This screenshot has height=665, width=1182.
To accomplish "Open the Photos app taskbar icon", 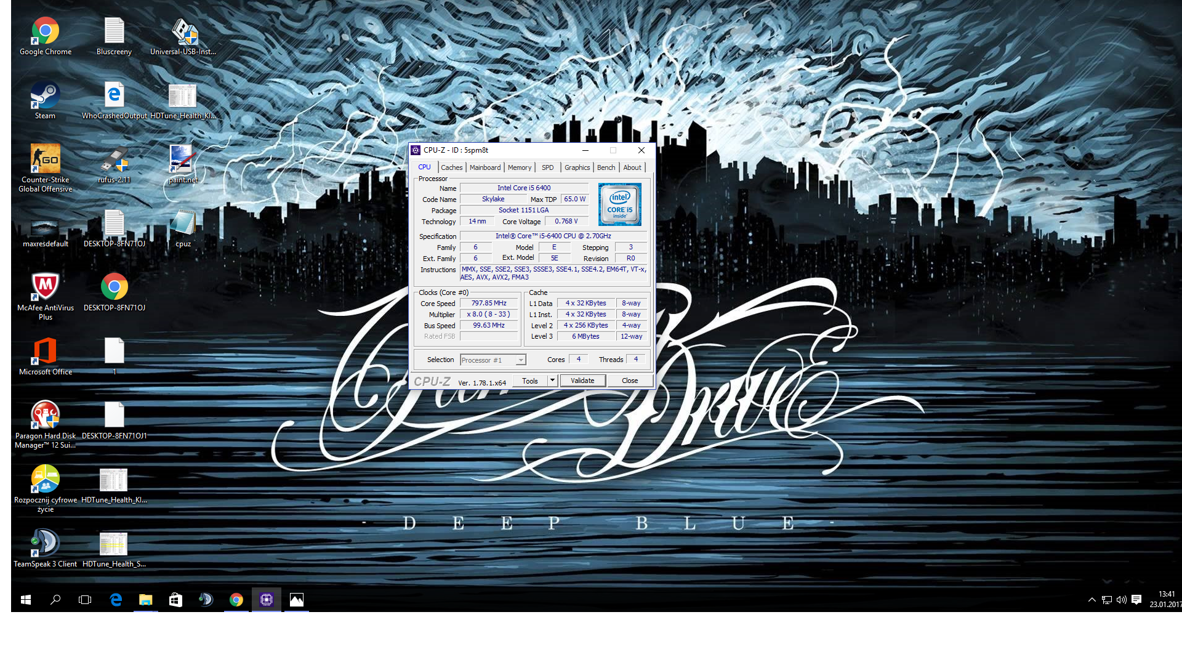I will coord(296,600).
